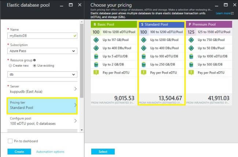Click the Select button in pricing blade
This screenshot has height=157, width=238.
[103, 152]
